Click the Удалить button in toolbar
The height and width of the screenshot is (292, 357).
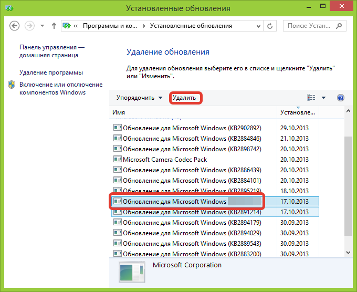(184, 98)
